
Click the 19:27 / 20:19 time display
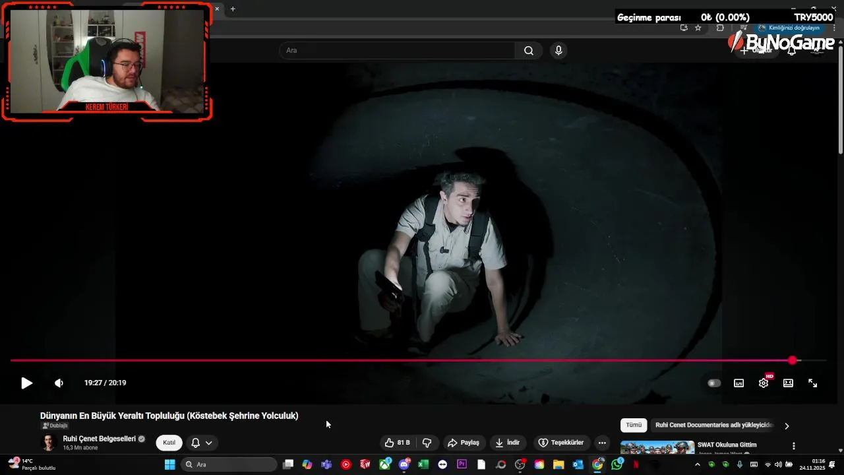(105, 383)
